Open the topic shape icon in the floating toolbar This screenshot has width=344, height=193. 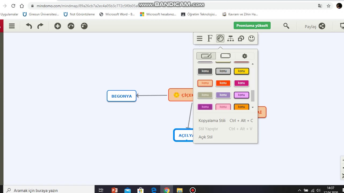click(241, 39)
